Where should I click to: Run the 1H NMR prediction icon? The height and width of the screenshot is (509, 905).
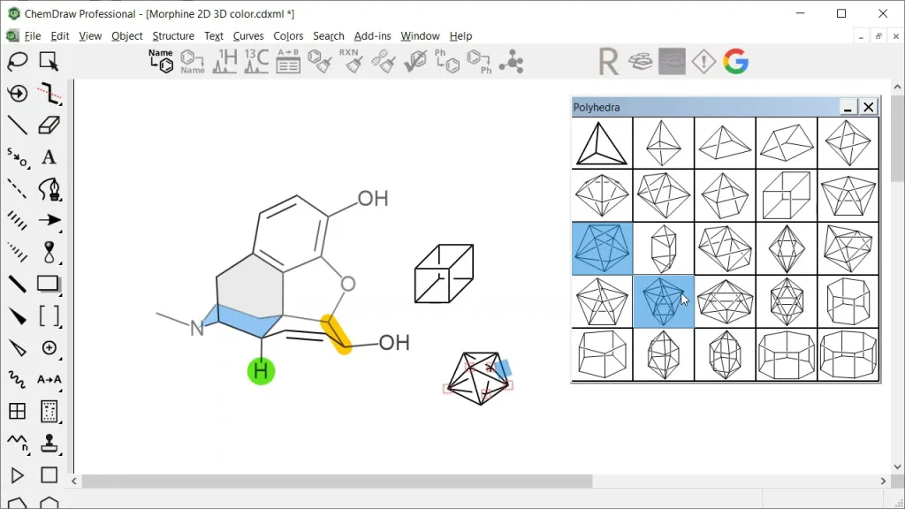click(x=225, y=62)
